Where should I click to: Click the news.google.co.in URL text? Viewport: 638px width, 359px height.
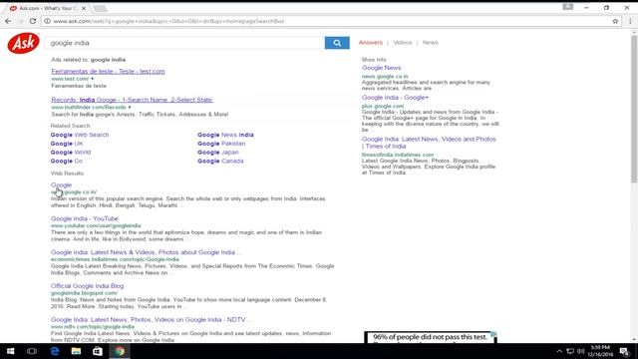coord(385,76)
